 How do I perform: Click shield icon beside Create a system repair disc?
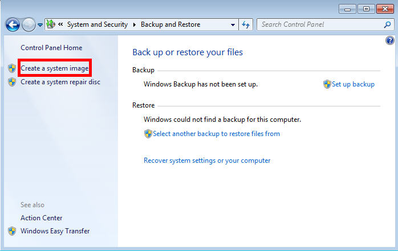(x=11, y=82)
